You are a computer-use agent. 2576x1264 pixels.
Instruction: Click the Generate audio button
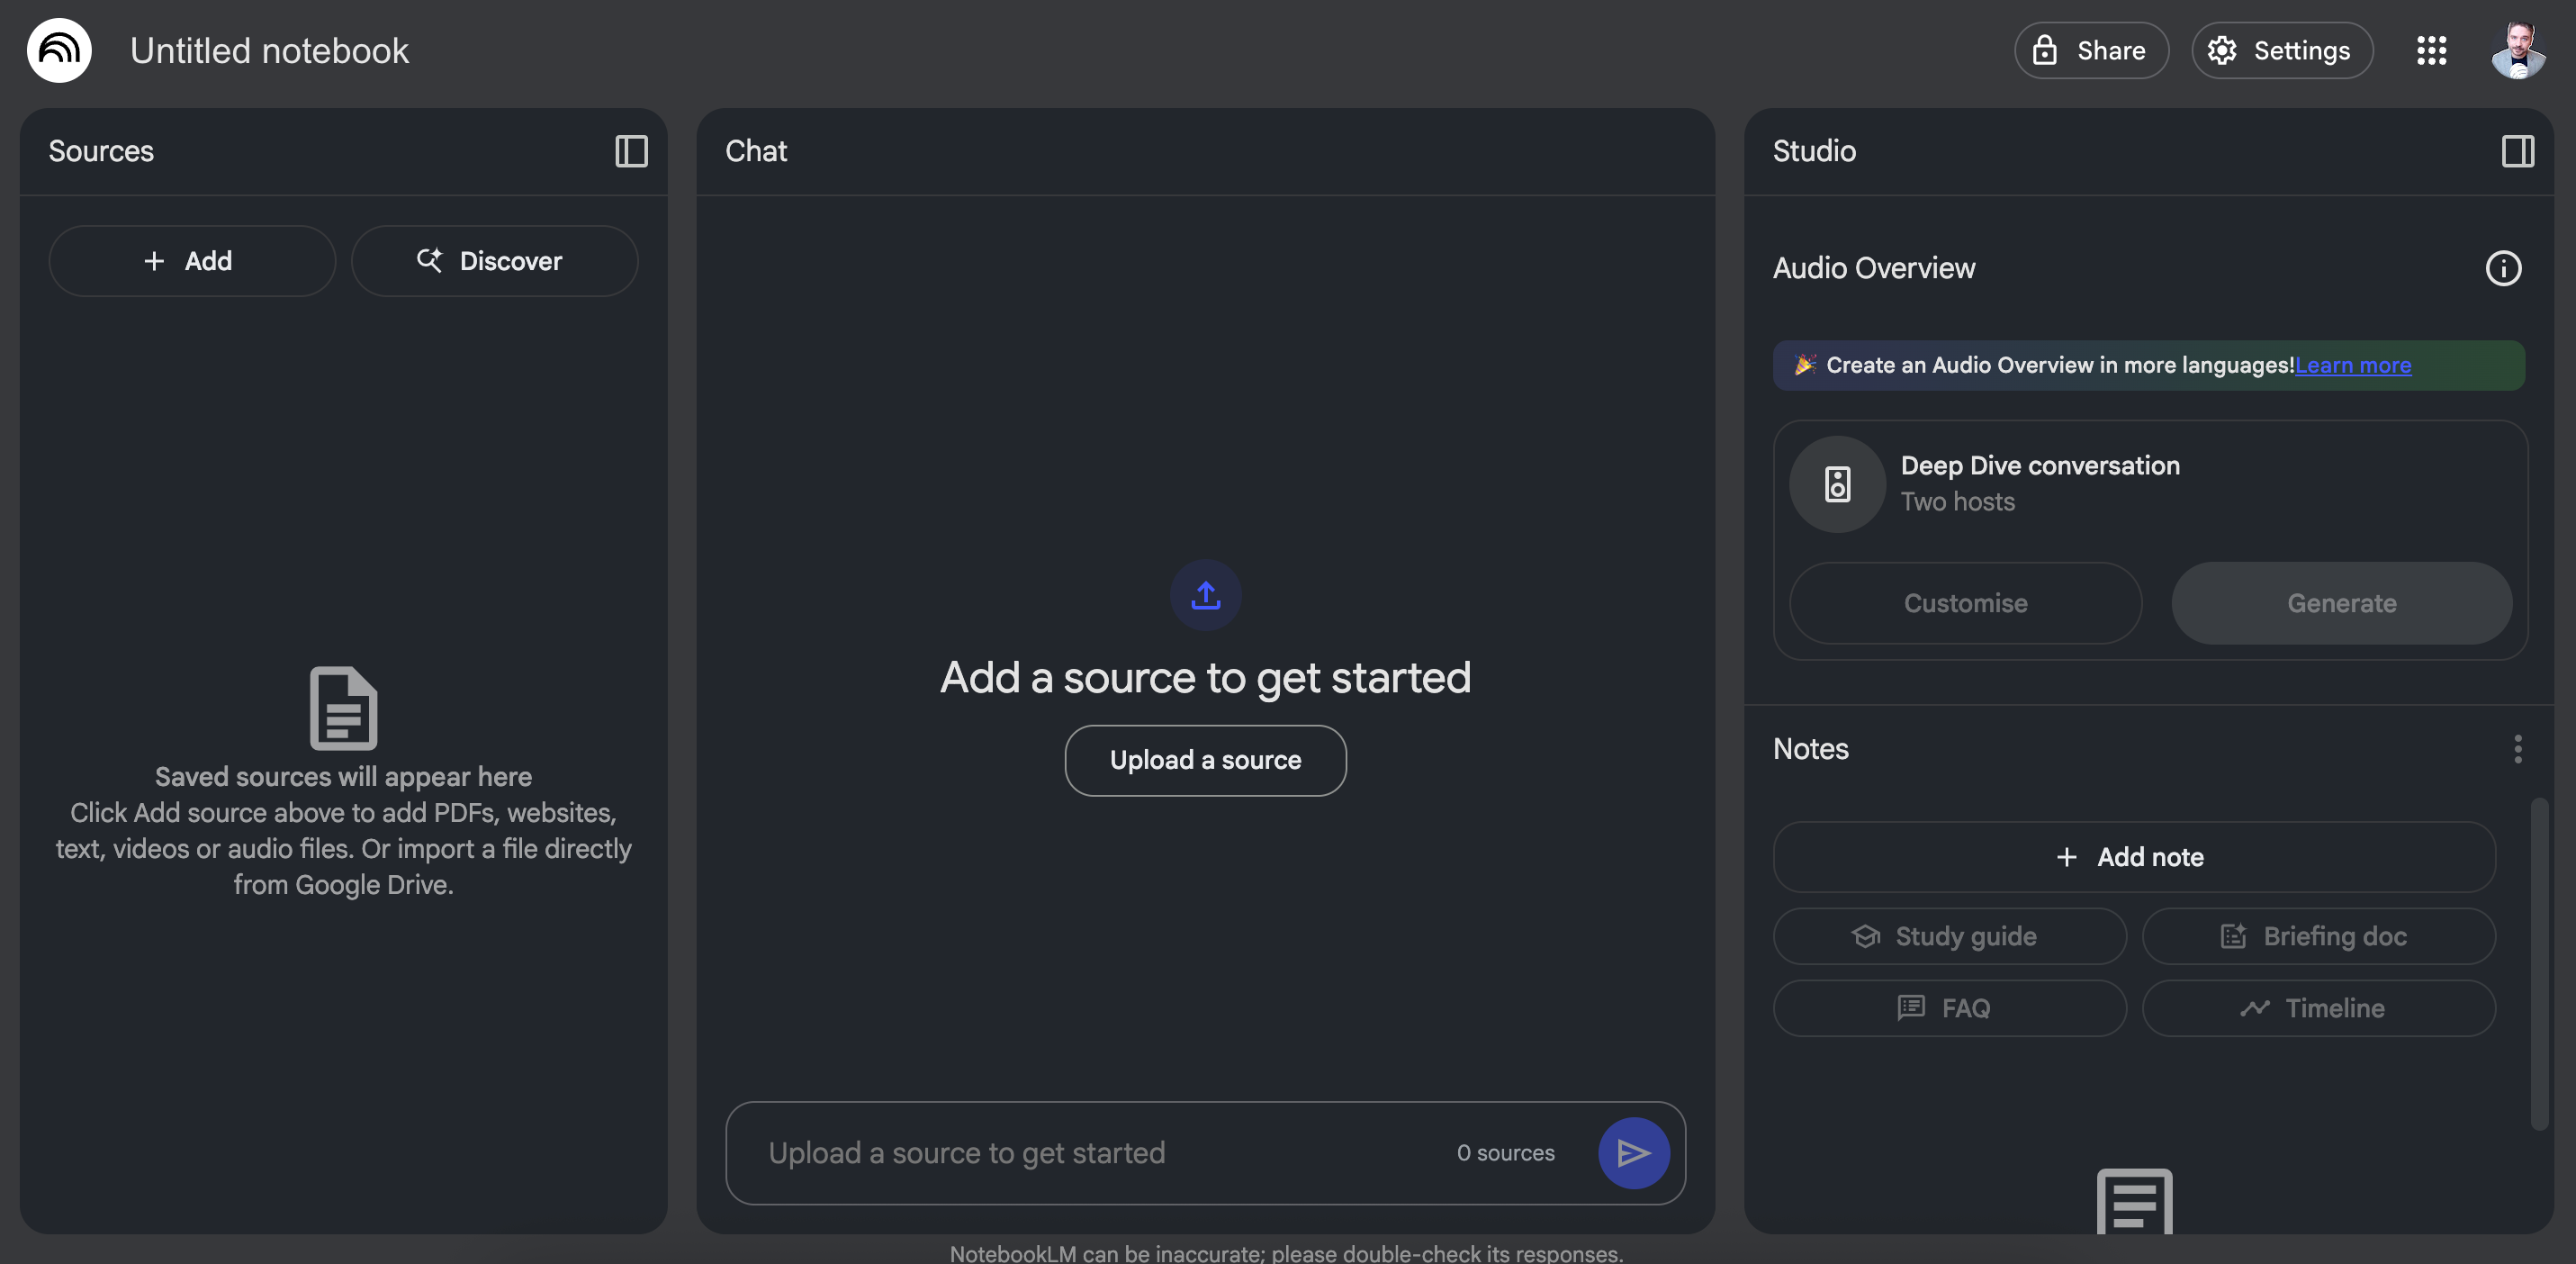click(2342, 603)
